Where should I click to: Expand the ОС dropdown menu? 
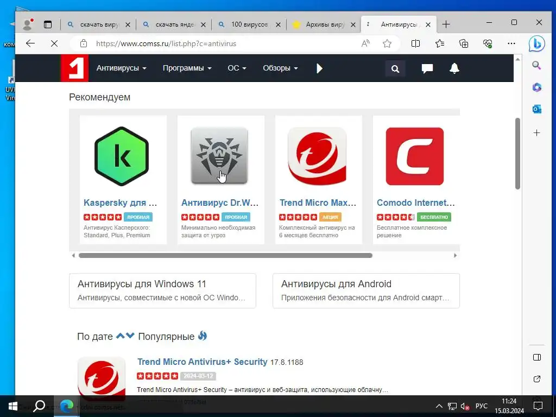(237, 68)
